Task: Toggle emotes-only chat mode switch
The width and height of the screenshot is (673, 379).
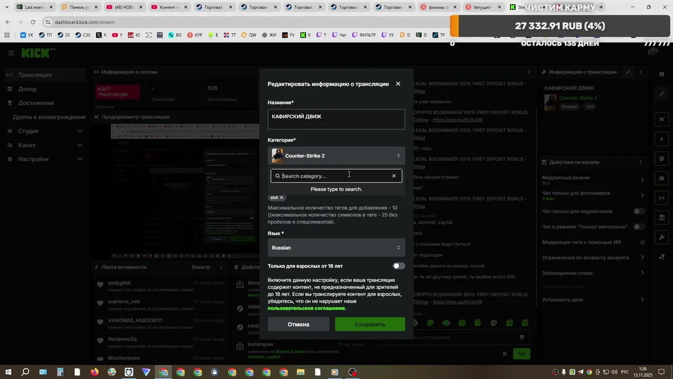Action: pyautogui.click(x=639, y=227)
